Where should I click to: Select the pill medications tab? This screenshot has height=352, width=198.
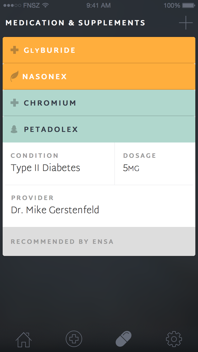(x=124, y=339)
